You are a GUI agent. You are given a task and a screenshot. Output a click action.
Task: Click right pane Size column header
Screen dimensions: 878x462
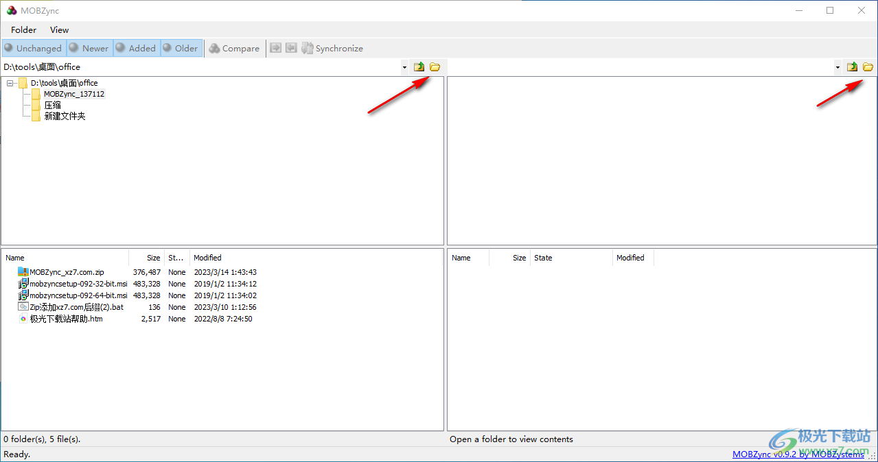(509, 258)
